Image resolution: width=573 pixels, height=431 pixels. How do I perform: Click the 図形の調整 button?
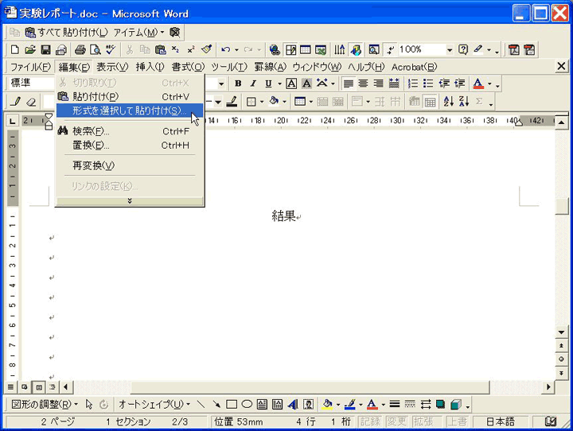point(45,404)
